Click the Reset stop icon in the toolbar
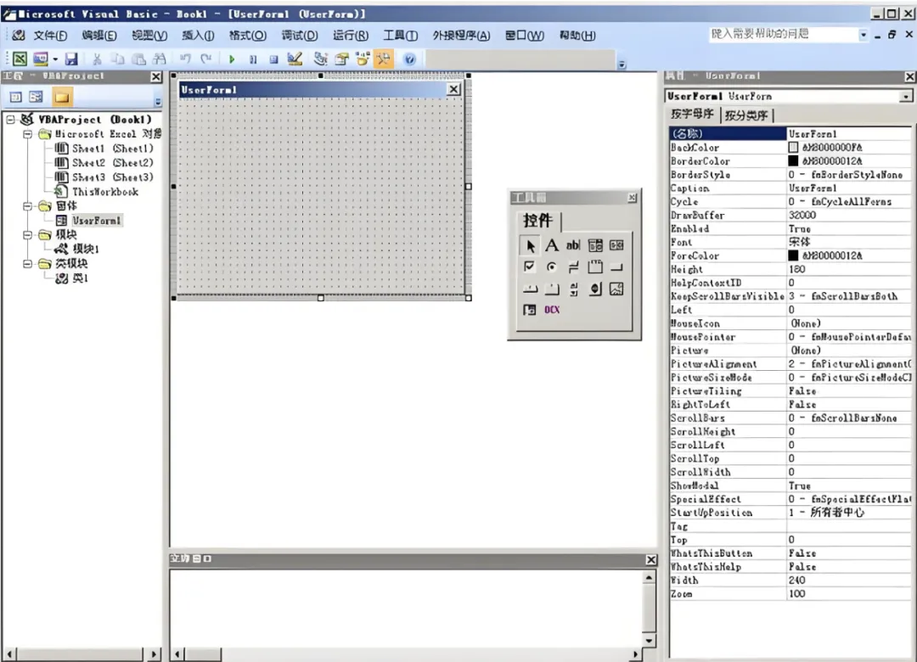This screenshot has height=662, width=917. [273, 59]
